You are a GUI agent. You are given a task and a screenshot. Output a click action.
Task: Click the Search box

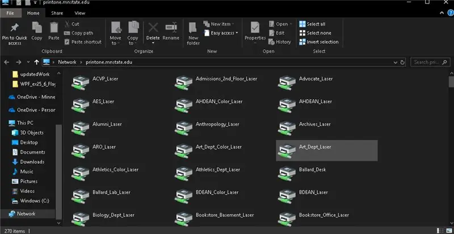[x=430, y=62]
